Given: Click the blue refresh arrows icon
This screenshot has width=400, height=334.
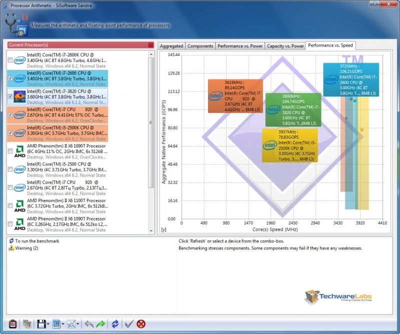Looking at the screenshot, I should click(x=115, y=324).
